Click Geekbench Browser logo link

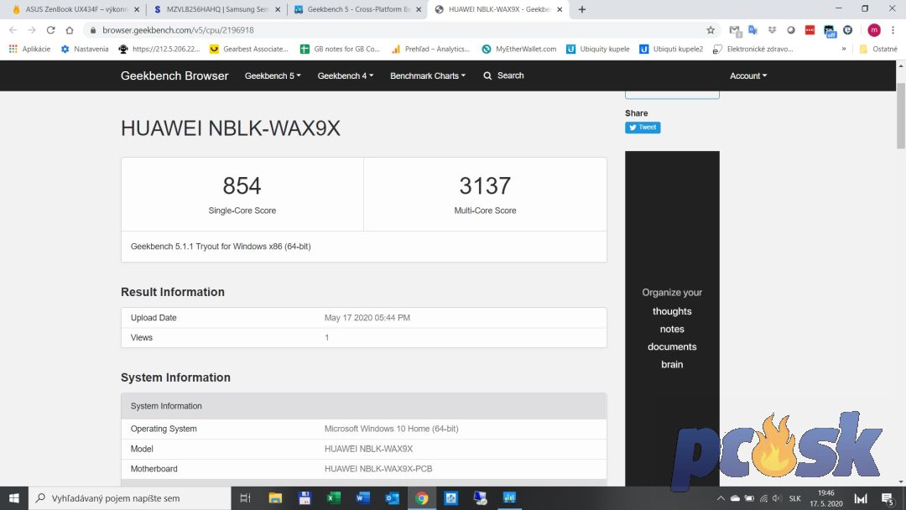click(174, 75)
